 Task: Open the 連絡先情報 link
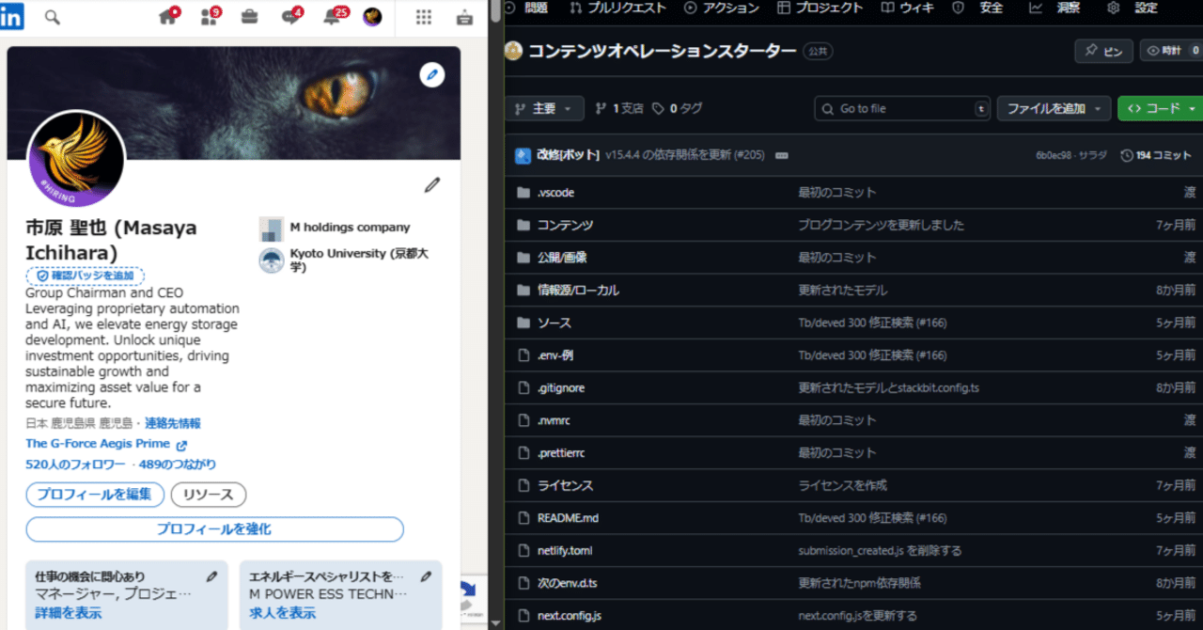[x=172, y=422]
